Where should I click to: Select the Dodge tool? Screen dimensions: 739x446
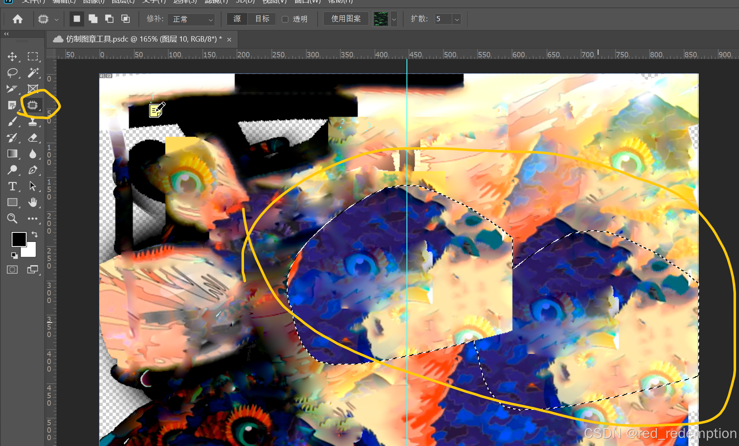tap(12, 170)
